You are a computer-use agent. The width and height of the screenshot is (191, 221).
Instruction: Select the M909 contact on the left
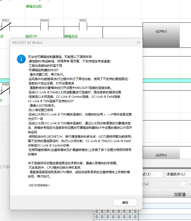[x=6, y=90]
